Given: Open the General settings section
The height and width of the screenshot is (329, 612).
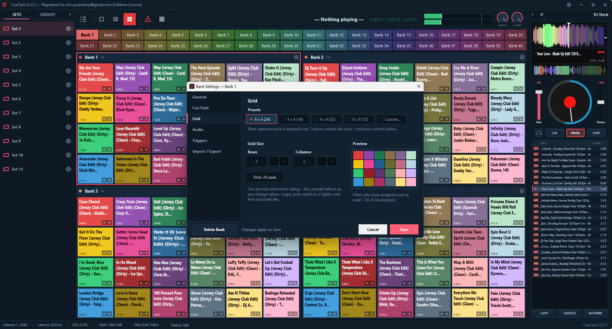Looking at the screenshot, I should (x=214, y=97).
